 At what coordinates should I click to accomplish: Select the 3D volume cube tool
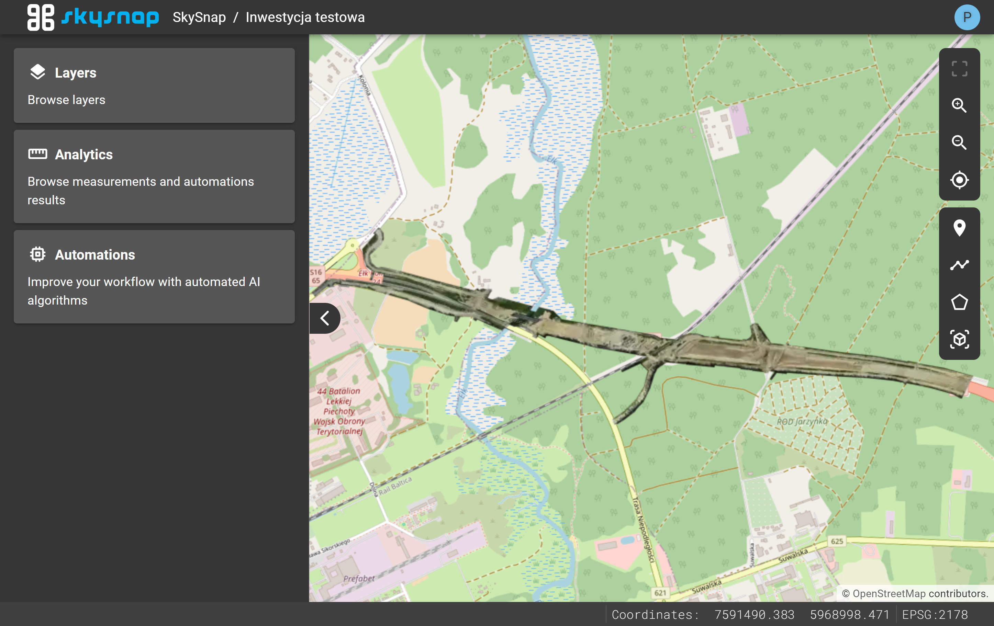coord(959,339)
